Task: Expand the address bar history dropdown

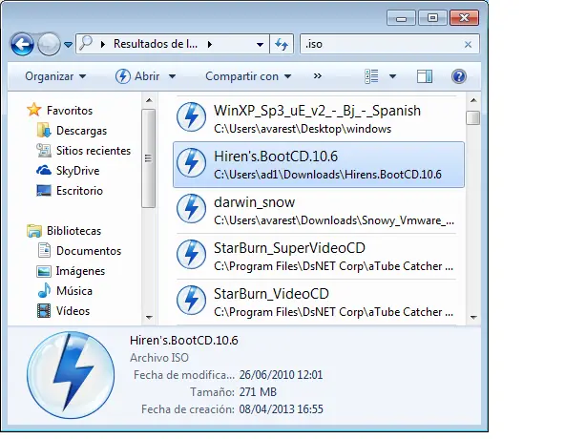Action: pyautogui.click(x=261, y=44)
